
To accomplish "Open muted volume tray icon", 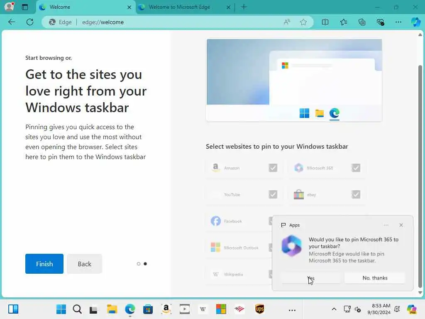I will point(358,309).
